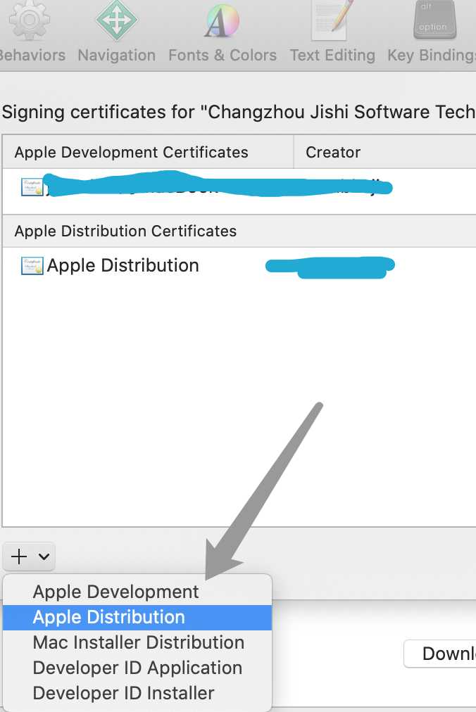Choose Apple Distribution from the menu
Screen dimensions: 476x712
pyautogui.click(x=137, y=618)
